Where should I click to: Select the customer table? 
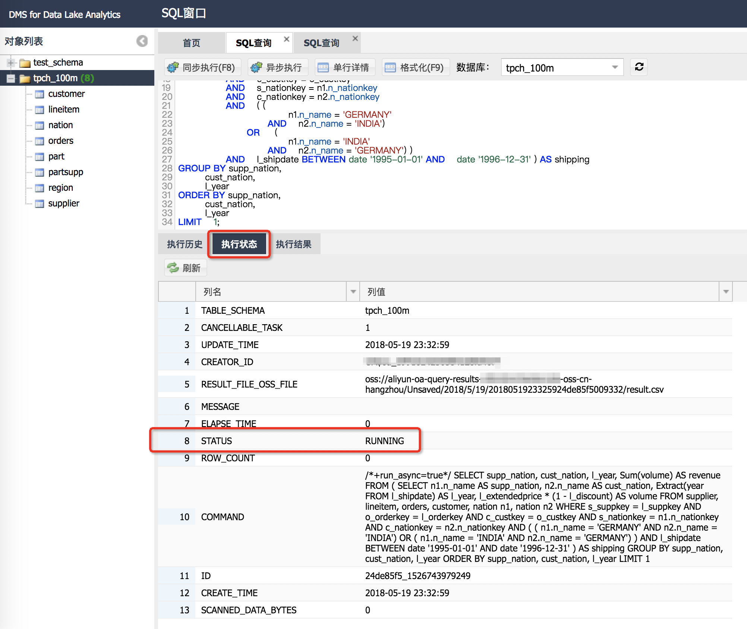point(66,94)
